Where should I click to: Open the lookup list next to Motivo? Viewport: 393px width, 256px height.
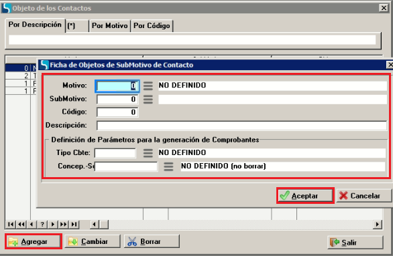[x=148, y=86]
